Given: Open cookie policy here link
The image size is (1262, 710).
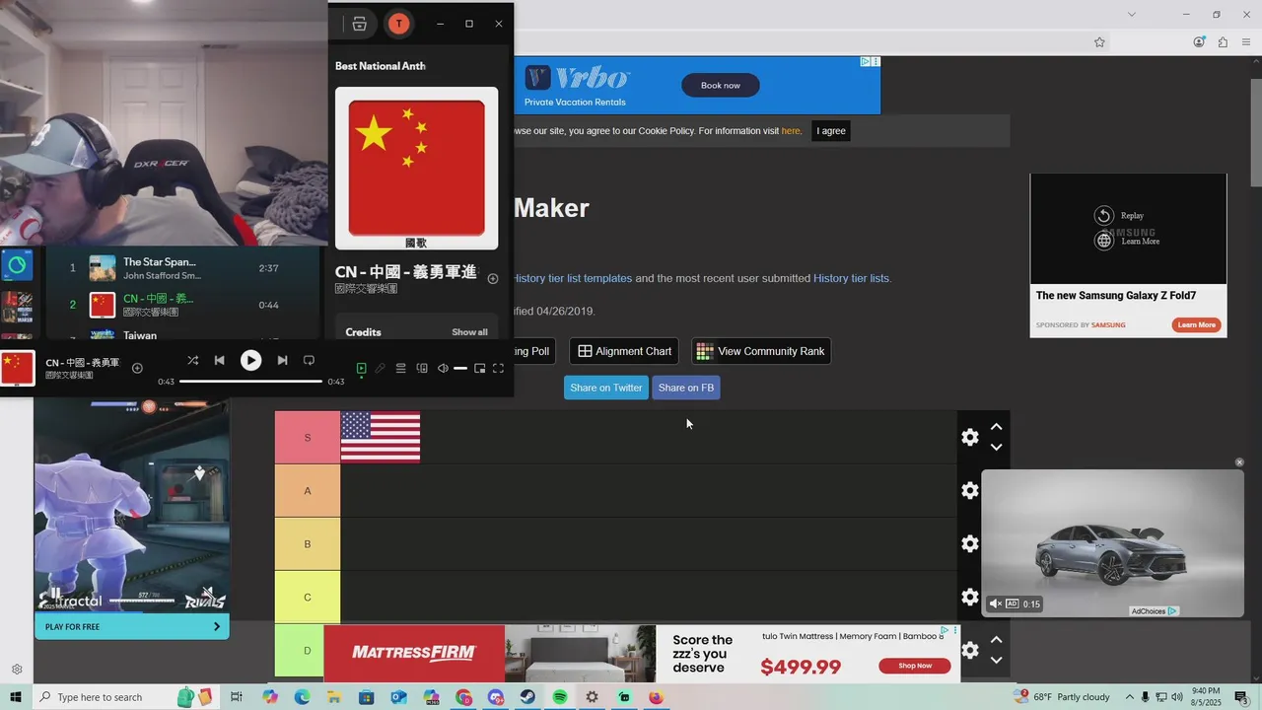Looking at the screenshot, I should (x=791, y=131).
